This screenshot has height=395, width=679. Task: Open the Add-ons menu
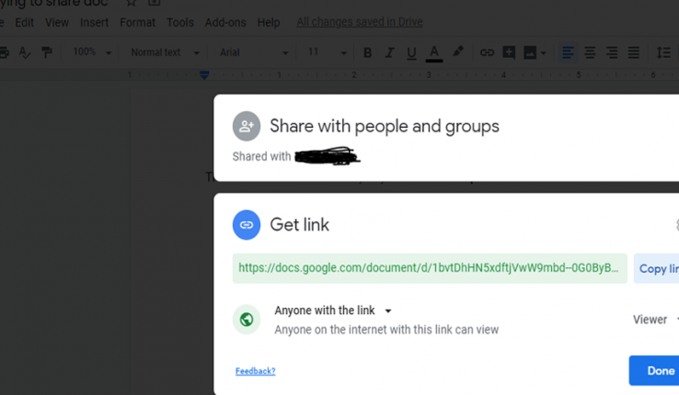pos(225,22)
